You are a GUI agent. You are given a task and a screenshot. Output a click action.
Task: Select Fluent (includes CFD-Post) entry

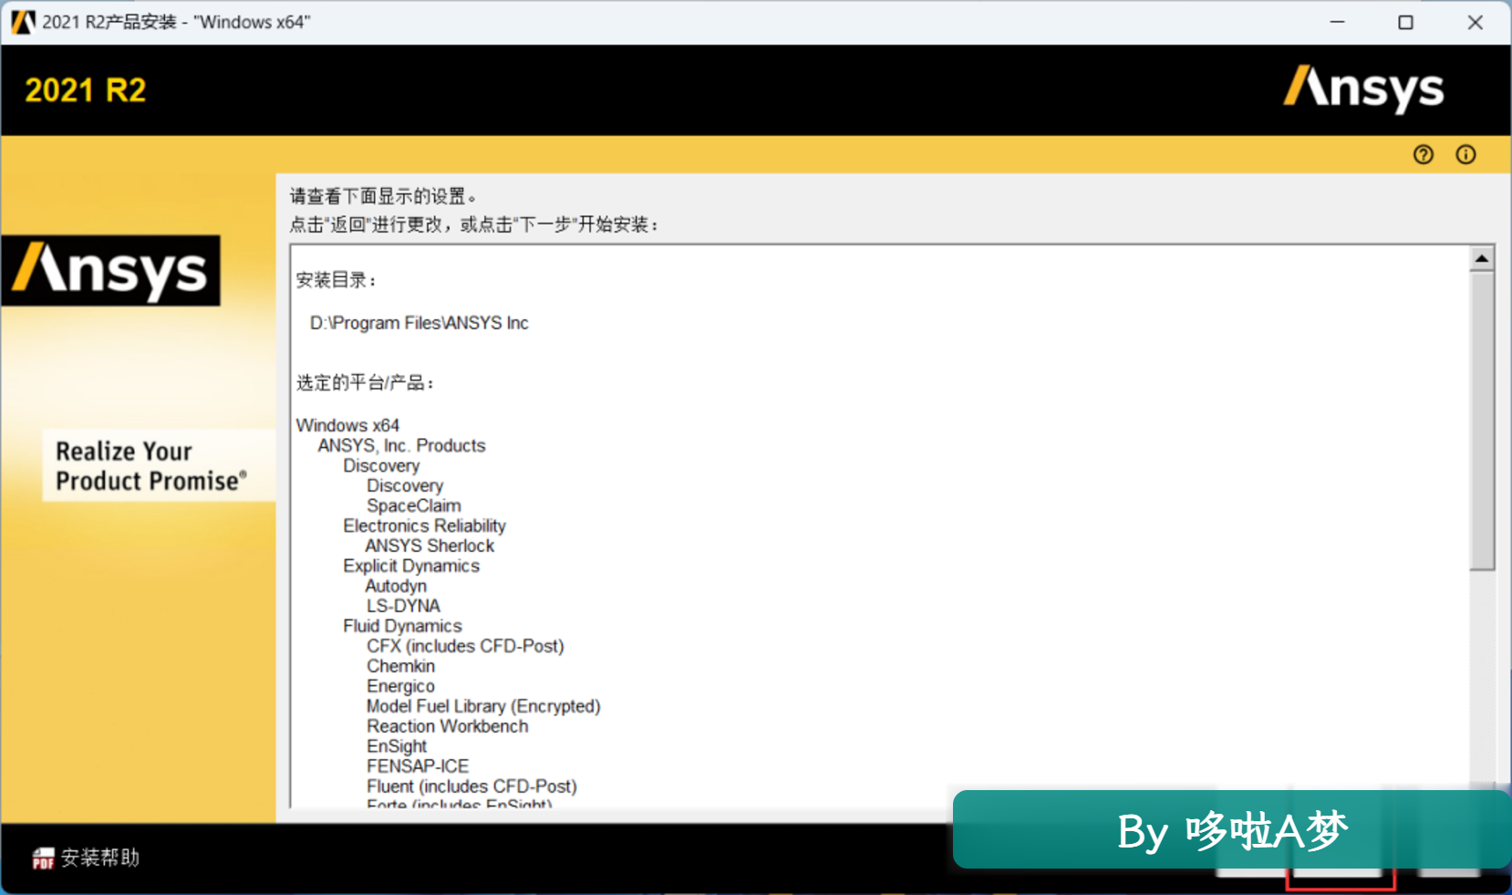tap(471, 786)
